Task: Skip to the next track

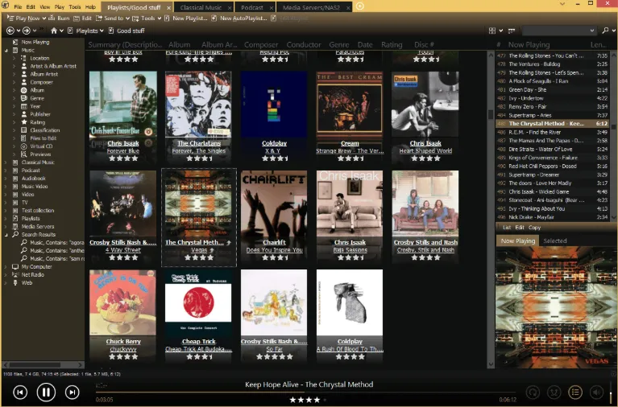Action: tap(72, 392)
